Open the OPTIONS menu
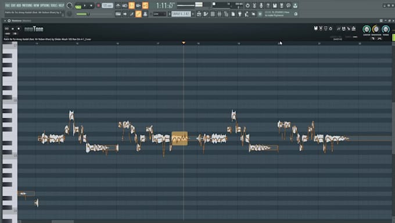Viewport: 395px width, 223px height. point(45,5)
